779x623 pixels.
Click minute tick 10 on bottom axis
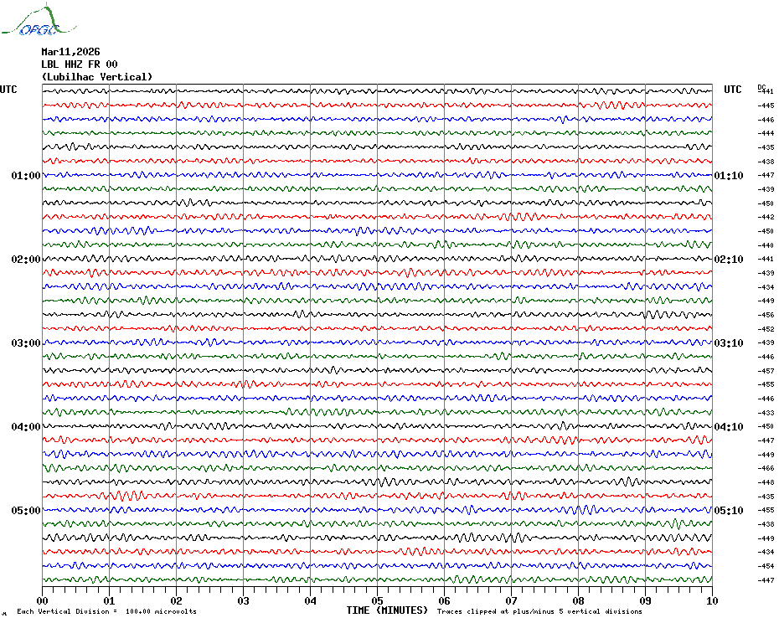coord(711,600)
